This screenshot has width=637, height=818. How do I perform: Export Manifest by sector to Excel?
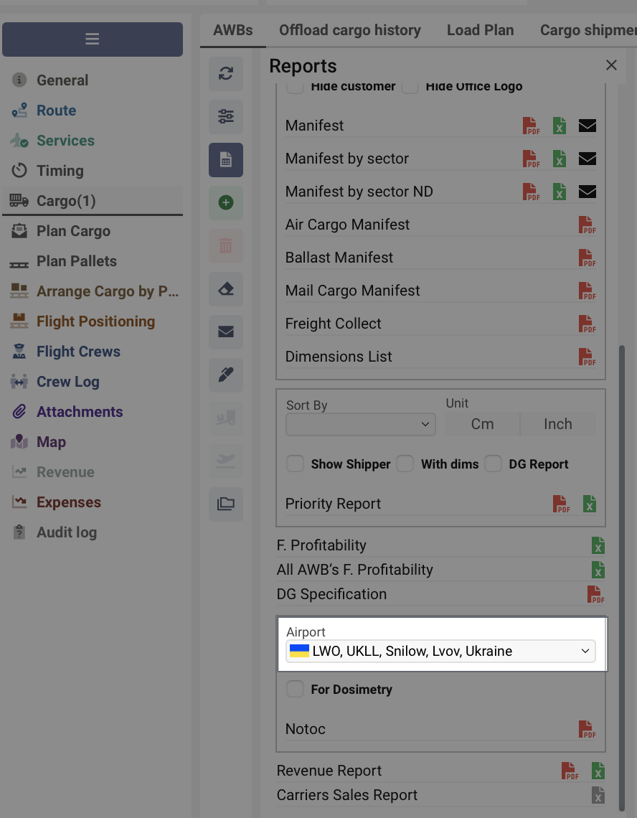(x=560, y=159)
